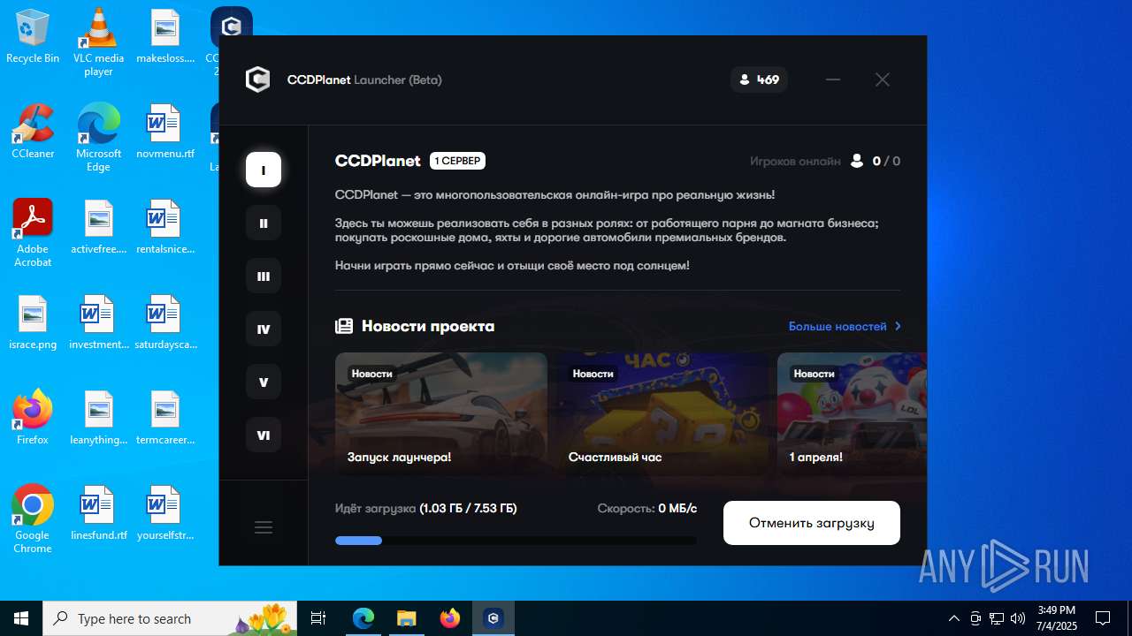Click novmenu.rtf on the desktop
Image resolution: width=1132 pixels, height=636 pixels.
click(165, 132)
